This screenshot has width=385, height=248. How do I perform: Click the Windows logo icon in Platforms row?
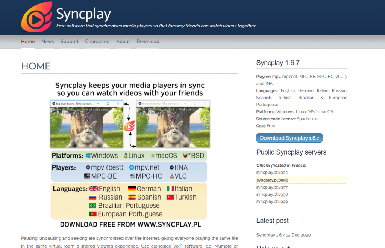(x=88, y=156)
